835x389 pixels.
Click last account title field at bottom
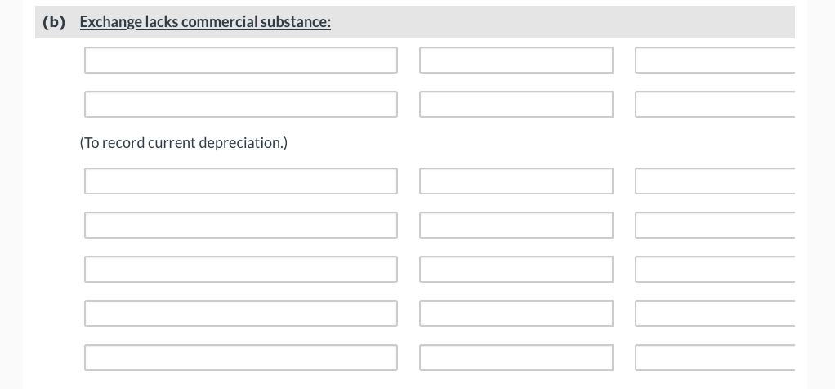pyautogui.click(x=240, y=357)
